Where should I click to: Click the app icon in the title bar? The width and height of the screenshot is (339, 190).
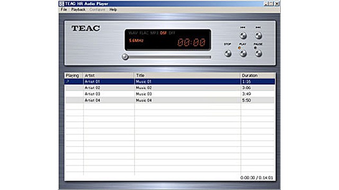[x=61, y=4]
